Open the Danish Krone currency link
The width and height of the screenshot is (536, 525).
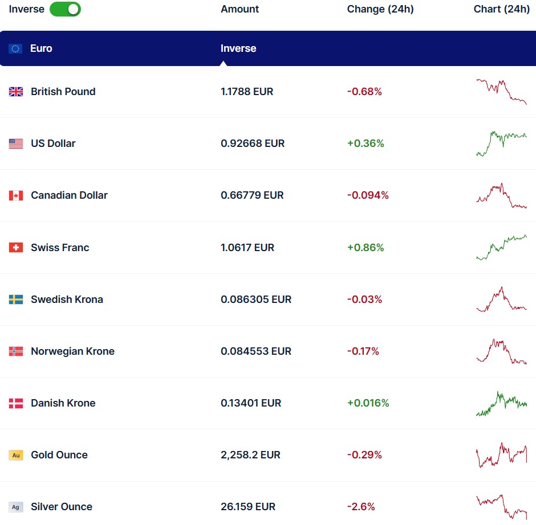[x=63, y=403]
